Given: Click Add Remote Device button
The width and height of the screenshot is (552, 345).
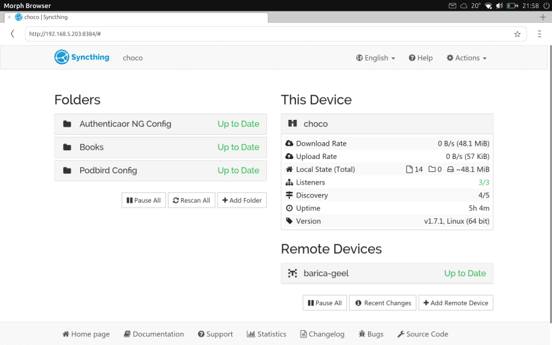Looking at the screenshot, I should (456, 303).
